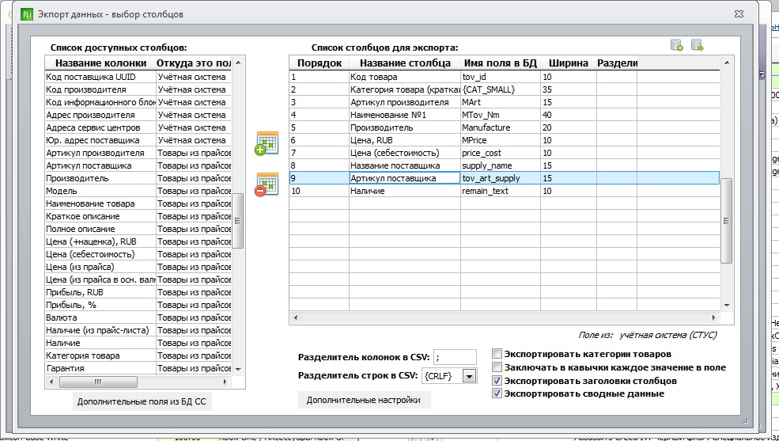The height and width of the screenshot is (441, 779).
Task: Disable Экспортировать сводные данные checkbox
Action: [x=497, y=393]
